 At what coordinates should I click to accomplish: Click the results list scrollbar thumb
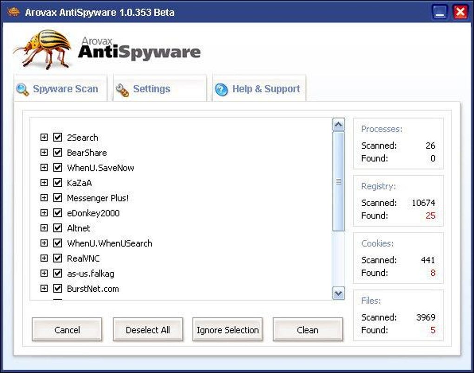(x=339, y=181)
